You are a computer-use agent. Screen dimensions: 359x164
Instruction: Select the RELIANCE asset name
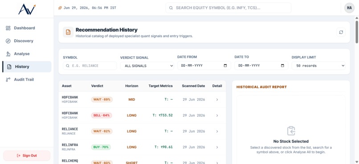pyautogui.click(x=70, y=129)
